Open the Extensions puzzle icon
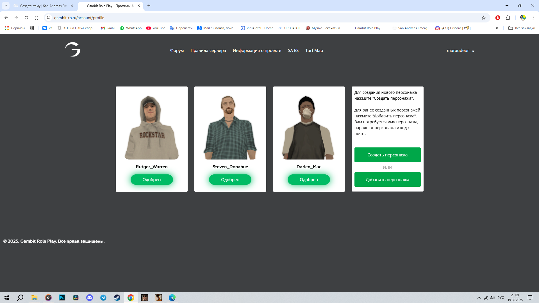The width and height of the screenshot is (539, 303). point(508,18)
